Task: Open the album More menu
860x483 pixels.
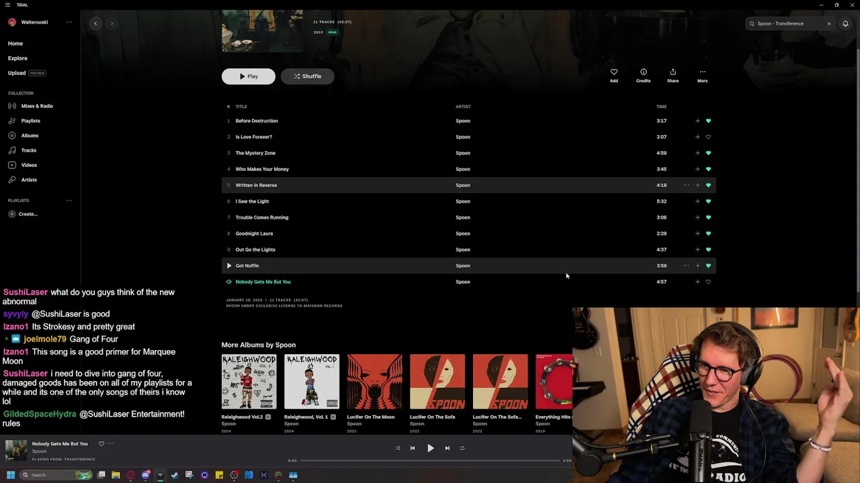Action: point(702,75)
